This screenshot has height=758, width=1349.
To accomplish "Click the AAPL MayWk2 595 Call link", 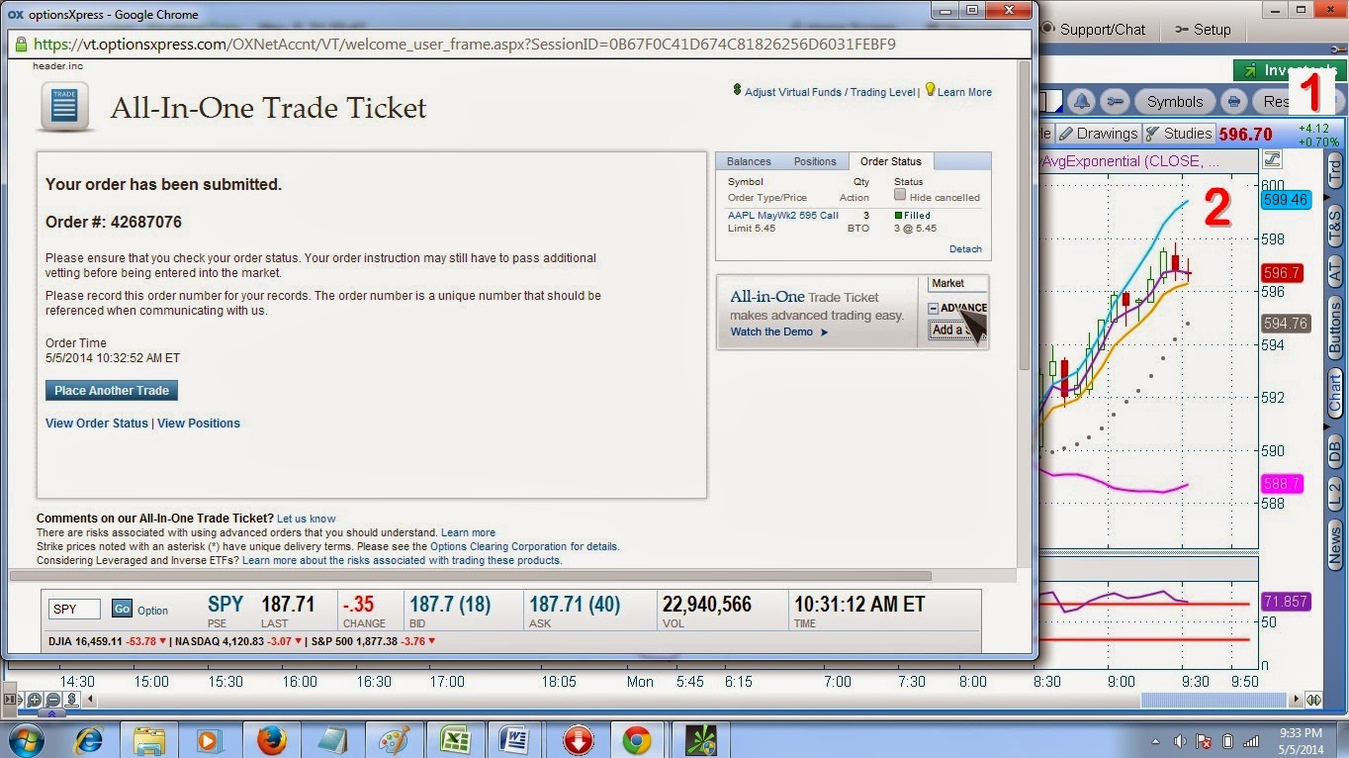I will point(783,215).
